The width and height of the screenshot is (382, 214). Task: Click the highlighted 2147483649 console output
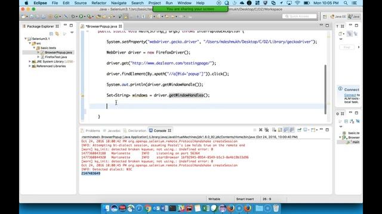[91, 173]
